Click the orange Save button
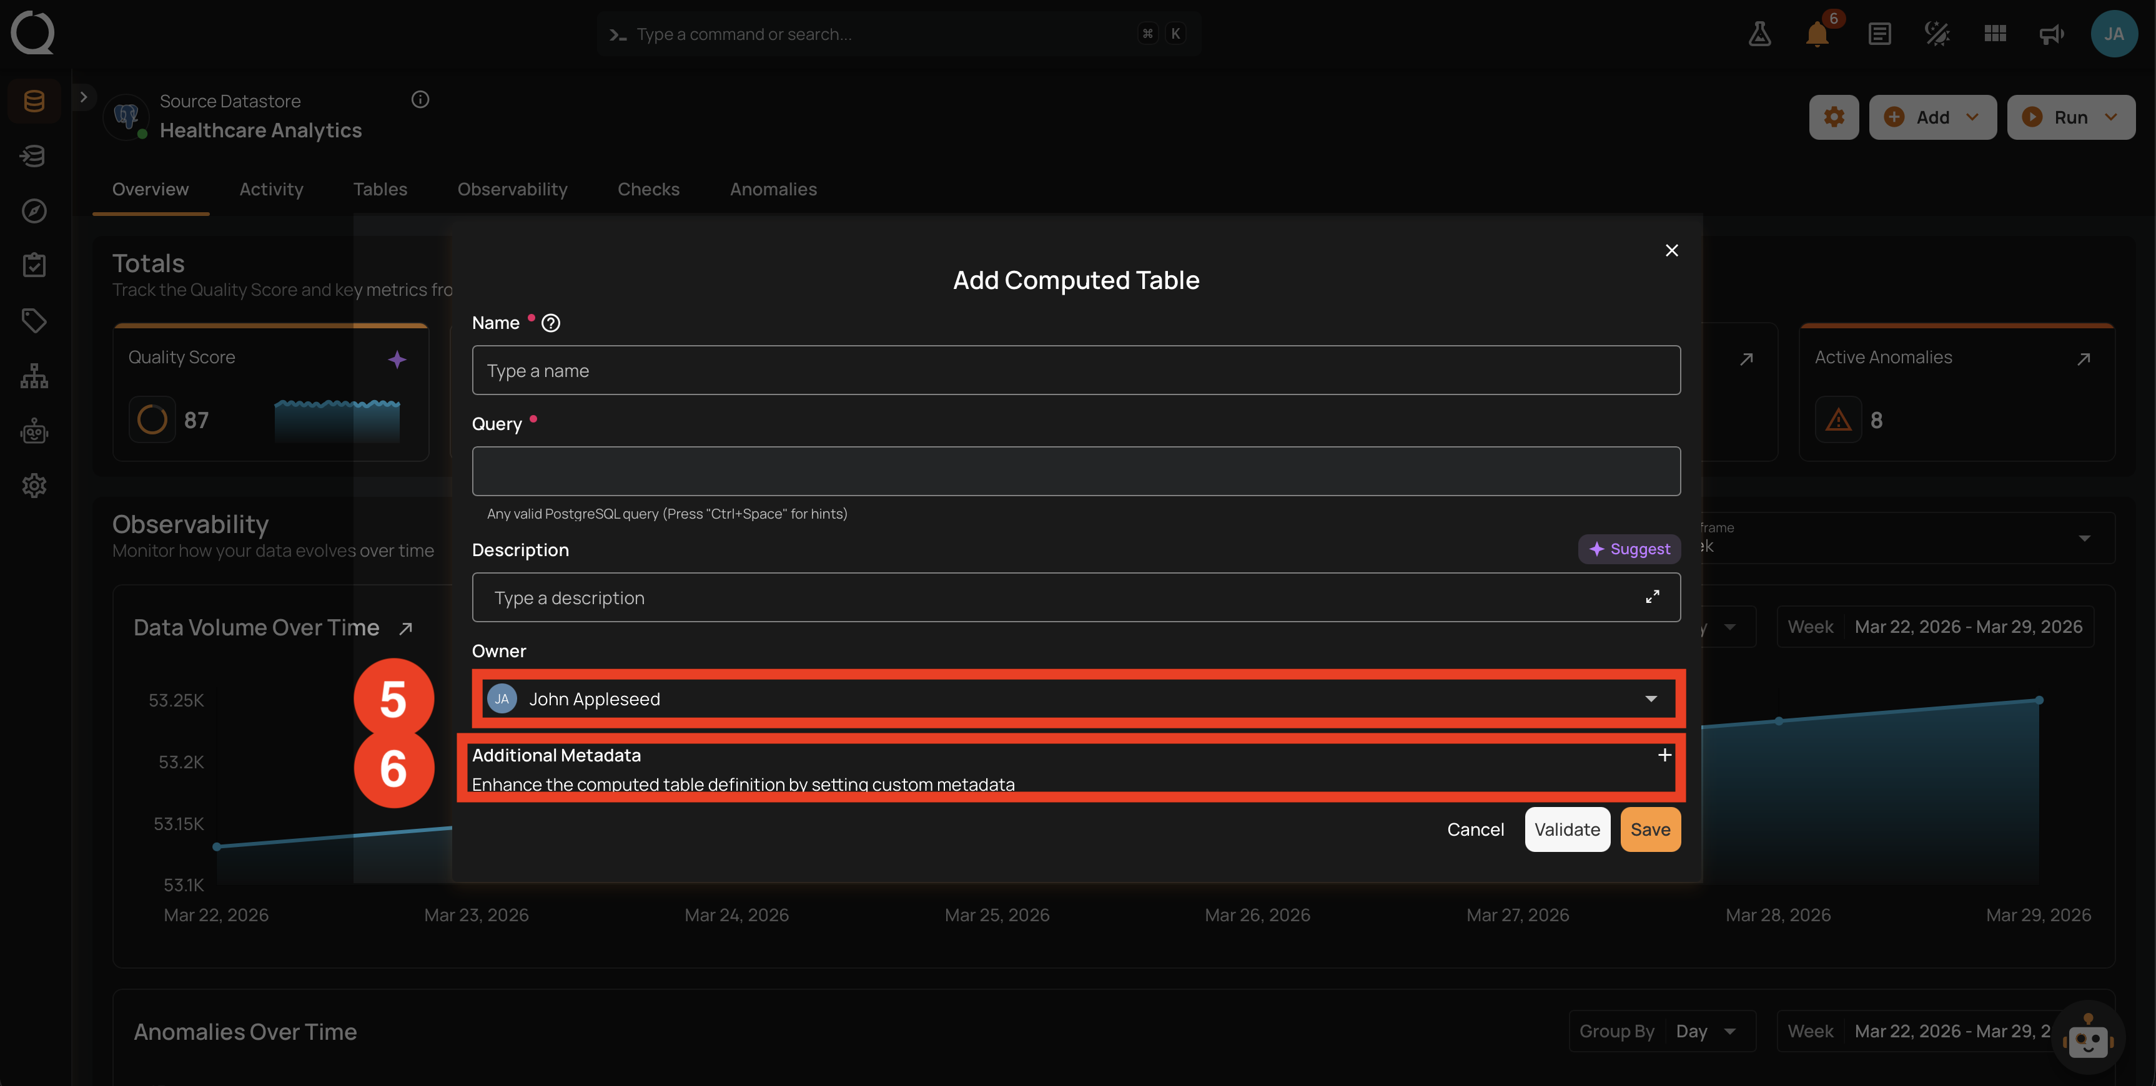2156x1086 pixels. tap(1649, 829)
